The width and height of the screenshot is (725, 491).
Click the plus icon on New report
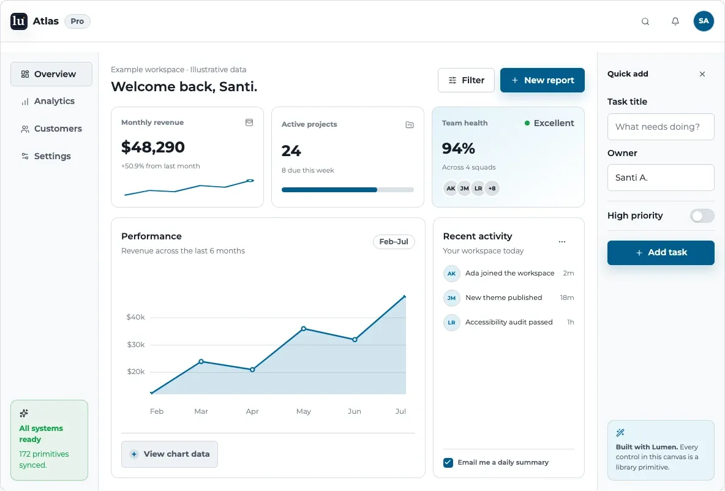[x=514, y=80]
